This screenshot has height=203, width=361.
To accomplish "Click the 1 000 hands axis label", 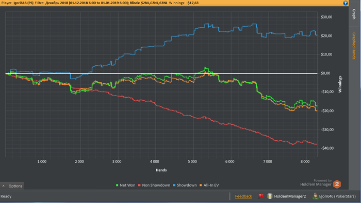I will [x=42, y=161].
